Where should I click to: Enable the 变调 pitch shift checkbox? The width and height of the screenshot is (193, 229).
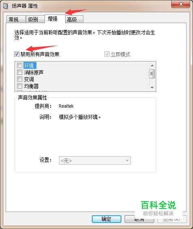(x=19, y=79)
